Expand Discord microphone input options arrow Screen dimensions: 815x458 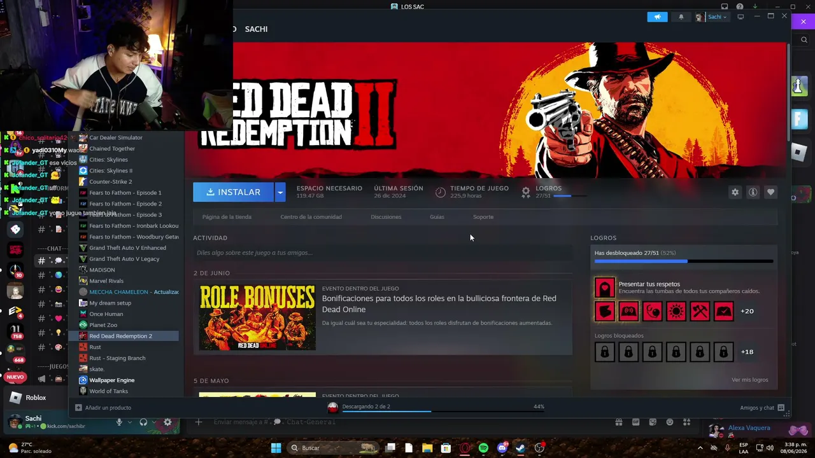[130, 422]
